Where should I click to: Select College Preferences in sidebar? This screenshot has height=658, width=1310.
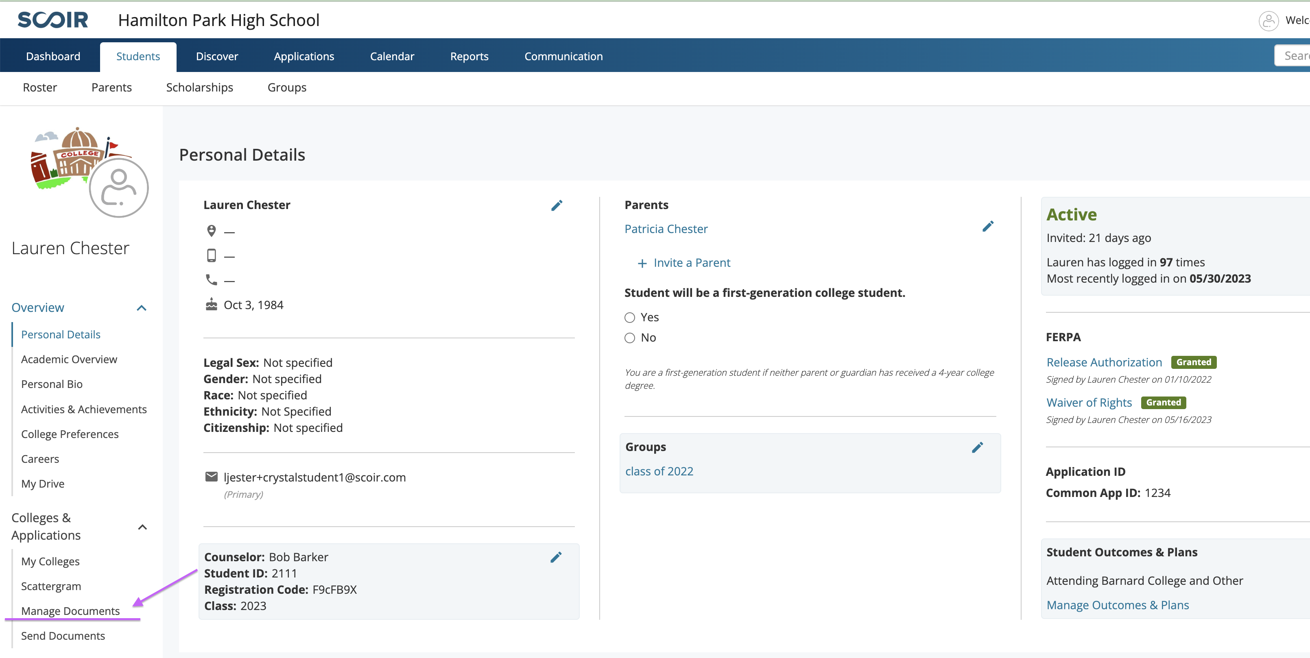(x=70, y=435)
